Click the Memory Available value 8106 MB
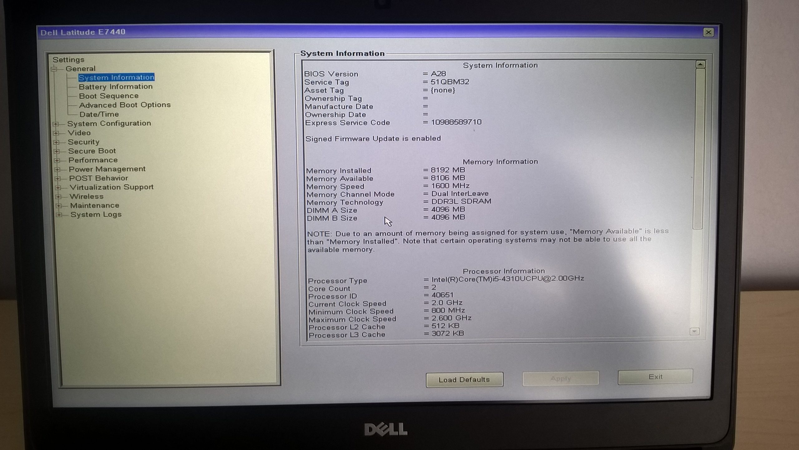This screenshot has height=450, width=799. pyautogui.click(x=448, y=178)
